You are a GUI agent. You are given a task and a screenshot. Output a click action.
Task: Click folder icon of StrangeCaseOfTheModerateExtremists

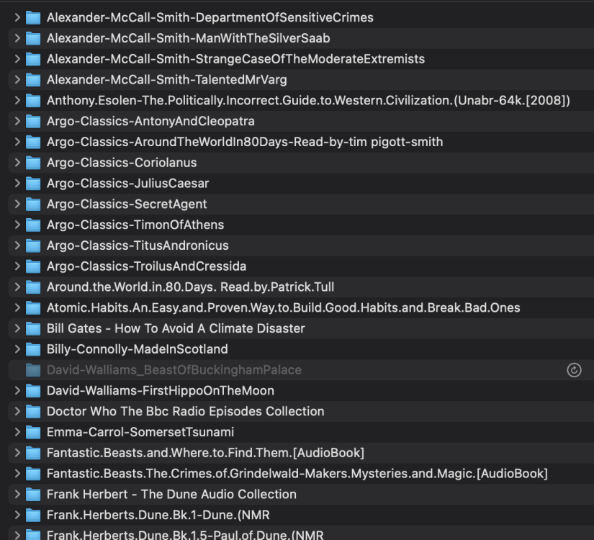(x=33, y=59)
